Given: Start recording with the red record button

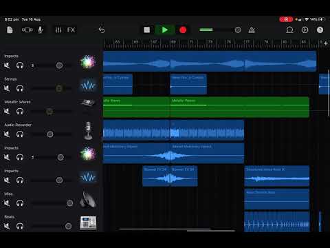Looking at the screenshot, I should pyautogui.click(x=183, y=30).
